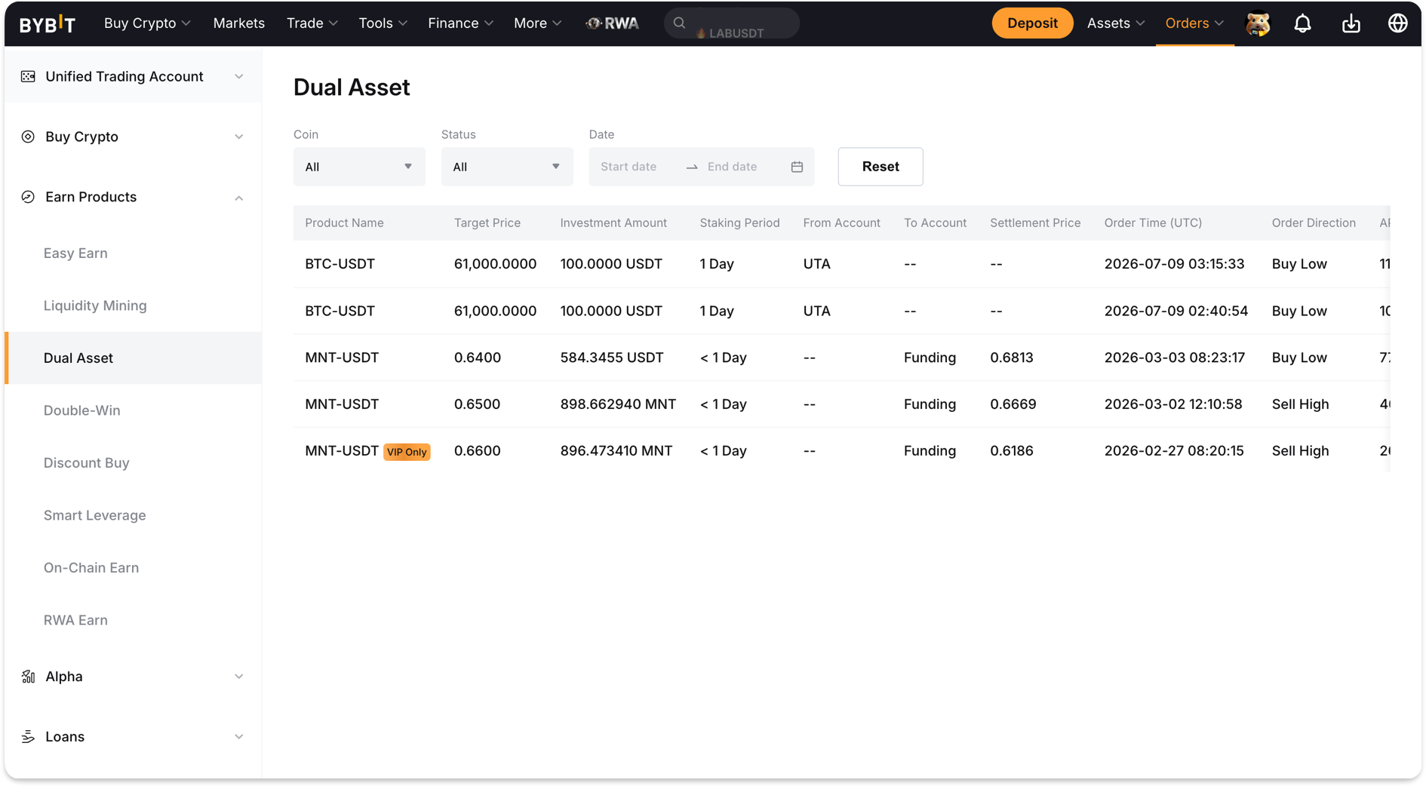Expand the Buy Crypto top menu
This screenshot has height=786, width=1426.
click(147, 23)
